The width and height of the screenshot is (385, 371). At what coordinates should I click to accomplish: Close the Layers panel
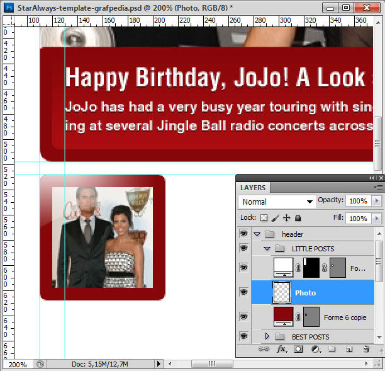[x=381, y=178]
